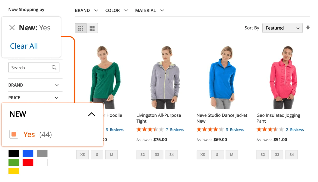Click the search magnifier icon in sidebar
Image resolution: width=318 pixels, height=182 pixels.
(54, 67)
